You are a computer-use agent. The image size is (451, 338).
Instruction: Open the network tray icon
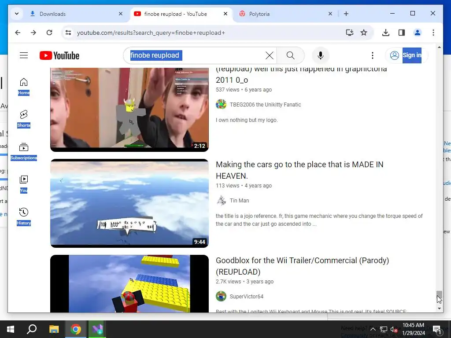point(384,329)
